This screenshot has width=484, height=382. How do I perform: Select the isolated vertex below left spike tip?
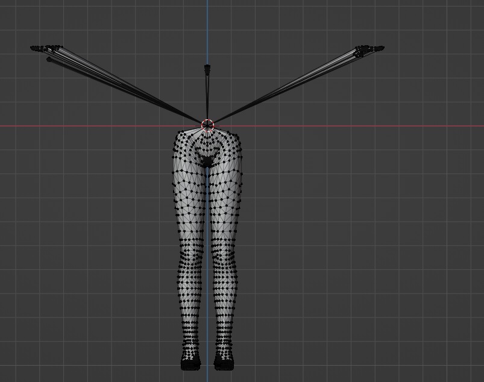(49, 59)
